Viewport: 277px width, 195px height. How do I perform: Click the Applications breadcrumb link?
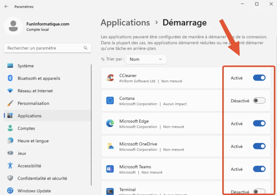[x=125, y=22]
